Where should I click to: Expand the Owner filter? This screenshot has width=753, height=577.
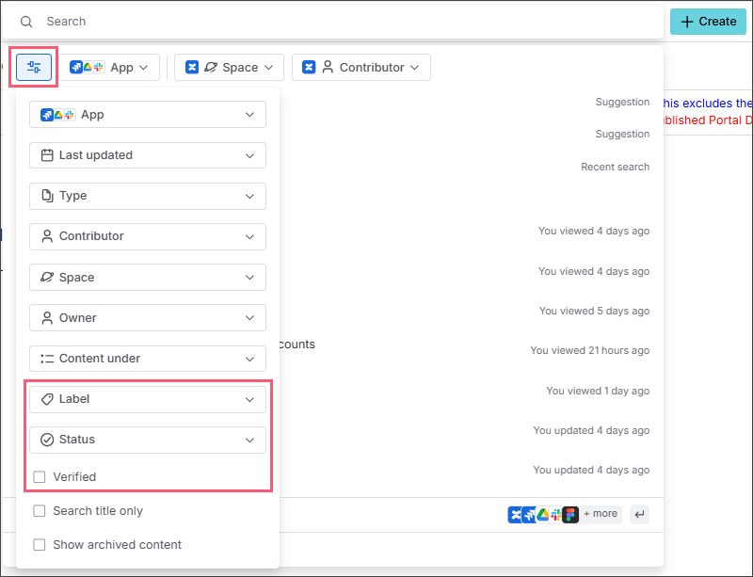[x=148, y=317]
